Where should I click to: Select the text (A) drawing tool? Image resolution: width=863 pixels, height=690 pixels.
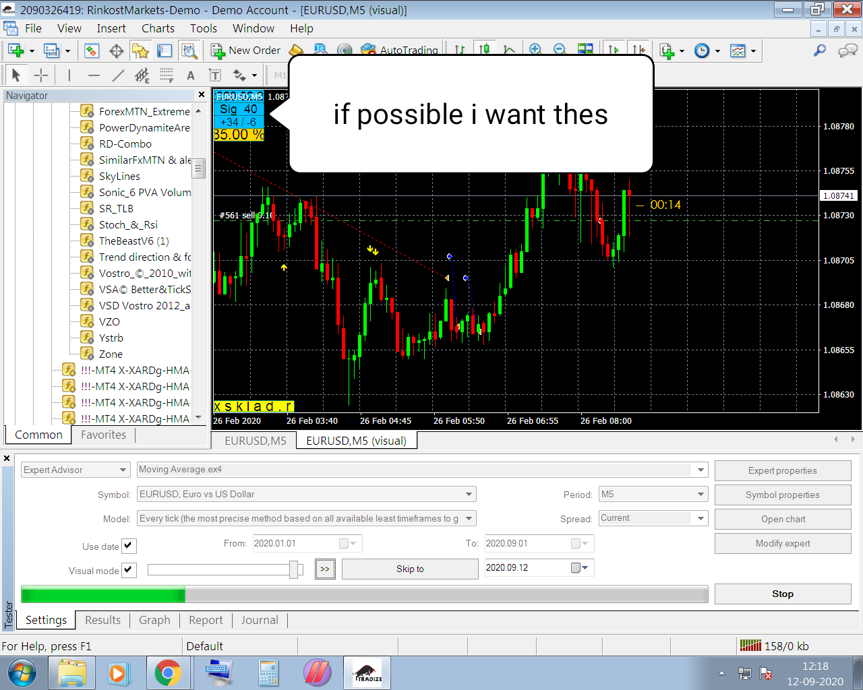click(191, 75)
